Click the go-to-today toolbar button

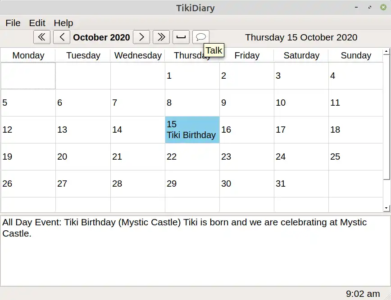(181, 37)
